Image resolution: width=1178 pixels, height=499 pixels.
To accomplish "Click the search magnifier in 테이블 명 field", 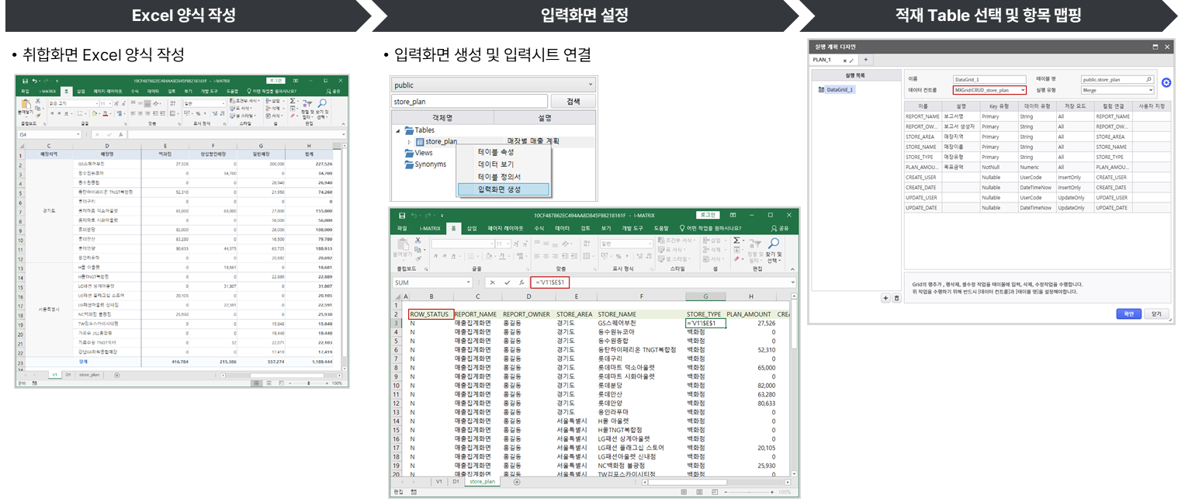I will click(x=1149, y=79).
